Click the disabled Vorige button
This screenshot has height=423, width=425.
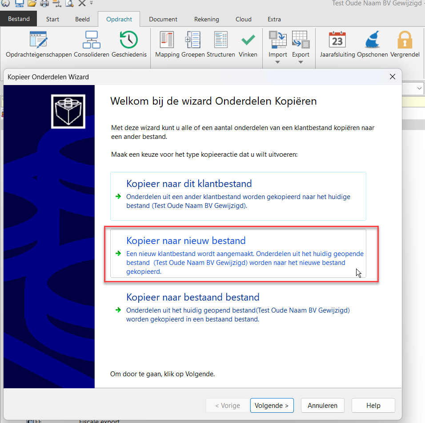pyautogui.click(x=228, y=405)
